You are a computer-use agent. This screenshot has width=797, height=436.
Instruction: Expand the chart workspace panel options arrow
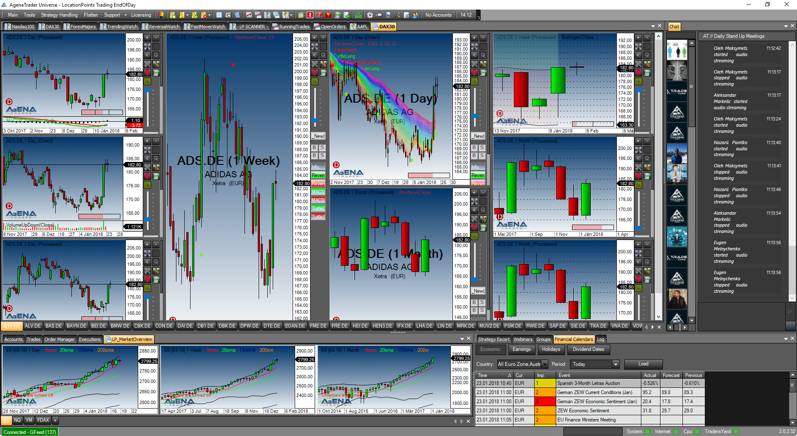pyautogui.click(x=653, y=26)
